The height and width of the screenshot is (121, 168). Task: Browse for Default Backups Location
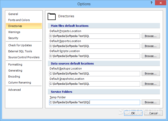pos(151,73)
